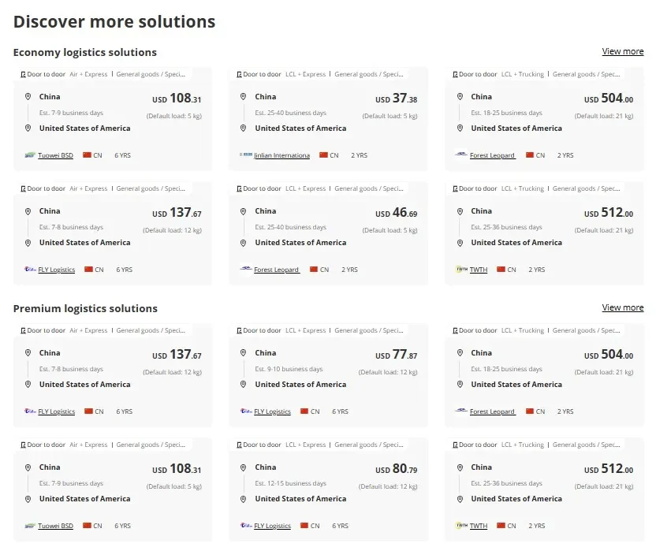Click TWTH logo icon in economy USD 512.00 card
The height and width of the screenshot is (551, 656).
[x=461, y=270]
